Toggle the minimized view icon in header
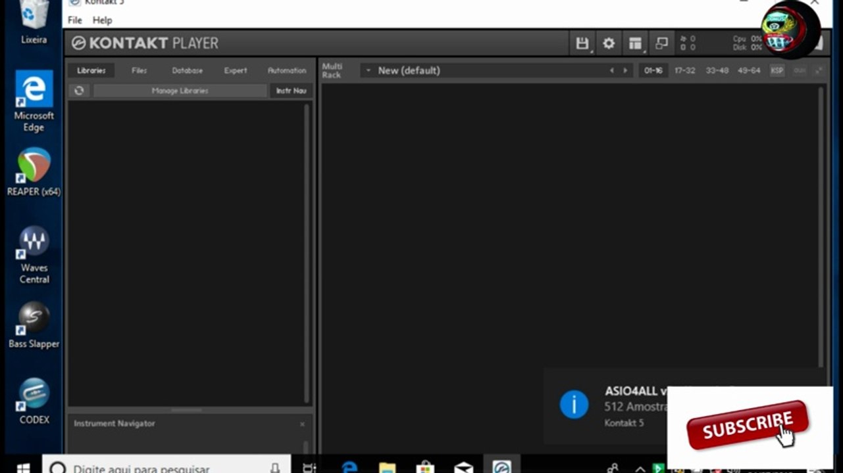This screenshot has height=473, width=843. pyautogui.click(x=662, y=43)
